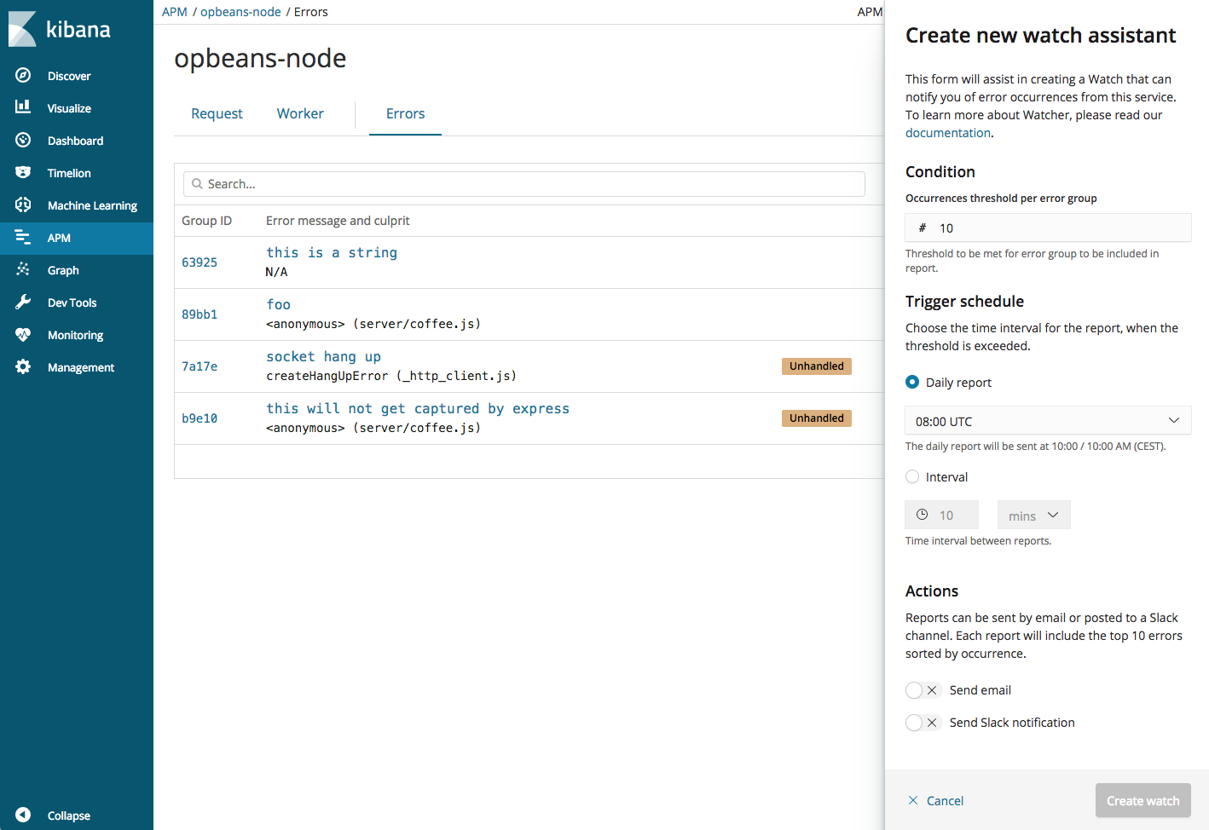Go to Monitoring
The width and height of the screenshot is (1209, 830).
75,334
